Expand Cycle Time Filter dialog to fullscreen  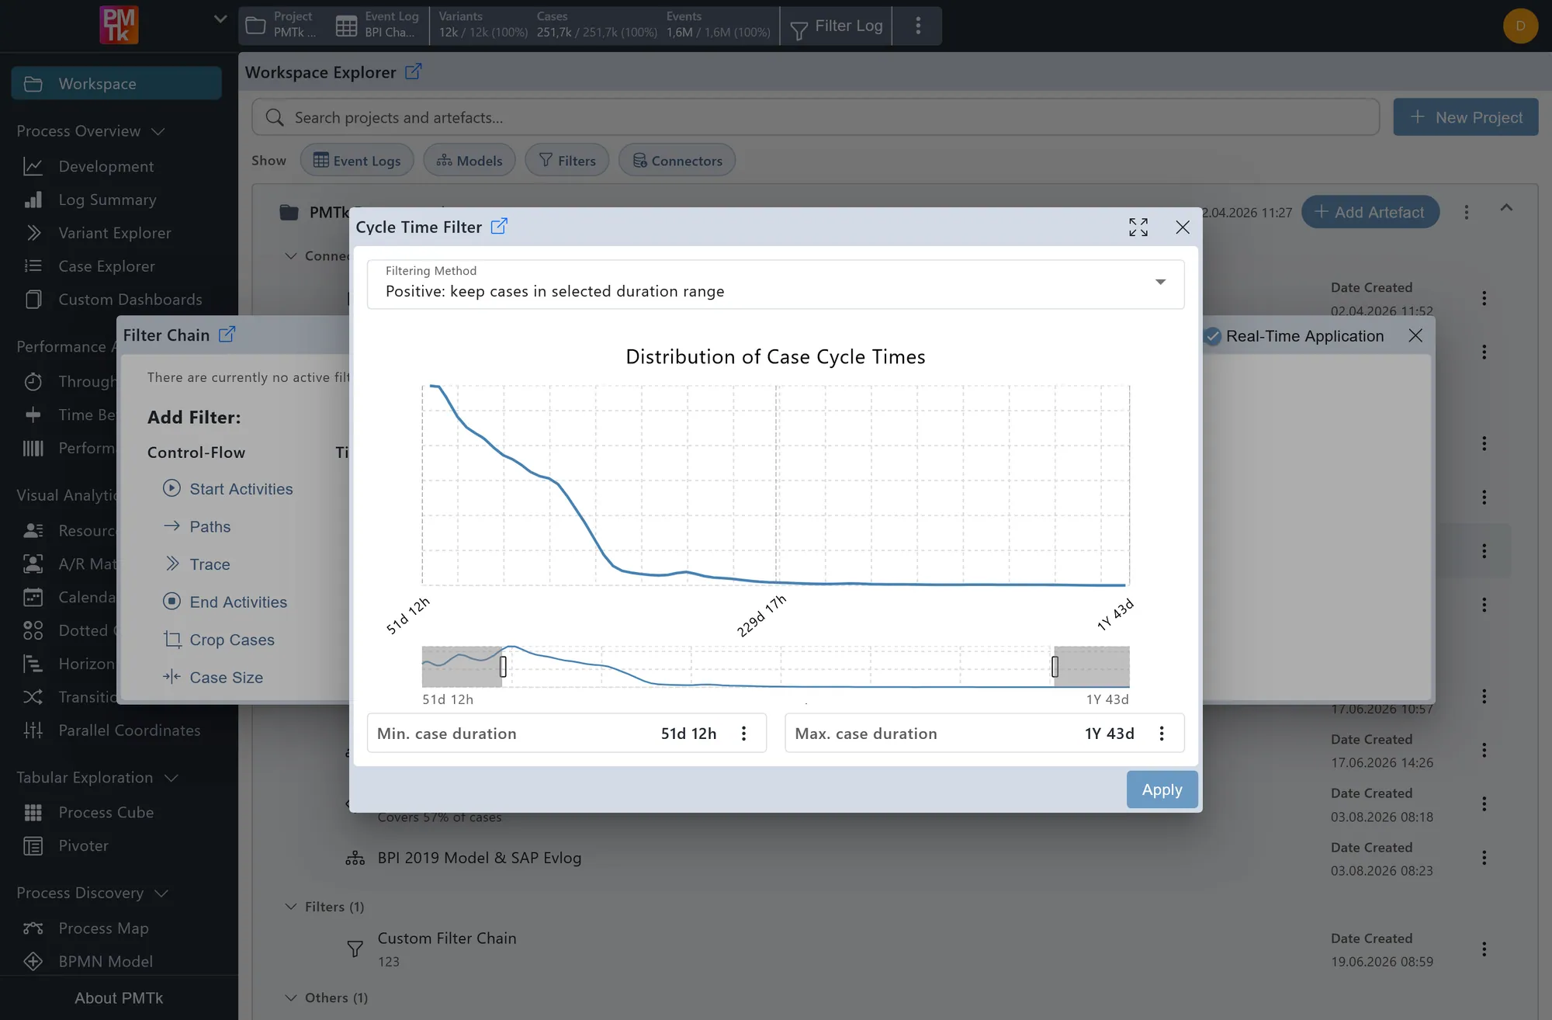point(1138,227)
